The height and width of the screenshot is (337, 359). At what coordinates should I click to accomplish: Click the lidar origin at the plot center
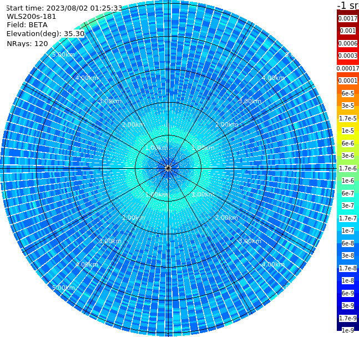pos(168,168)
